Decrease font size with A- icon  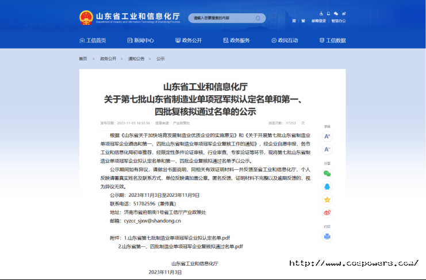click(327, 149)
